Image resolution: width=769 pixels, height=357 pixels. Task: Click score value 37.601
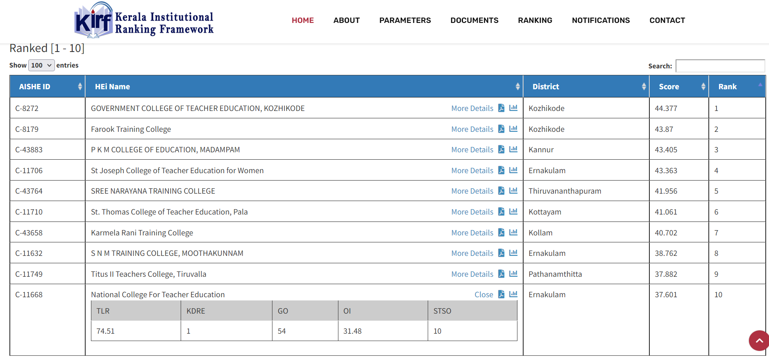[x=666, y=294]
